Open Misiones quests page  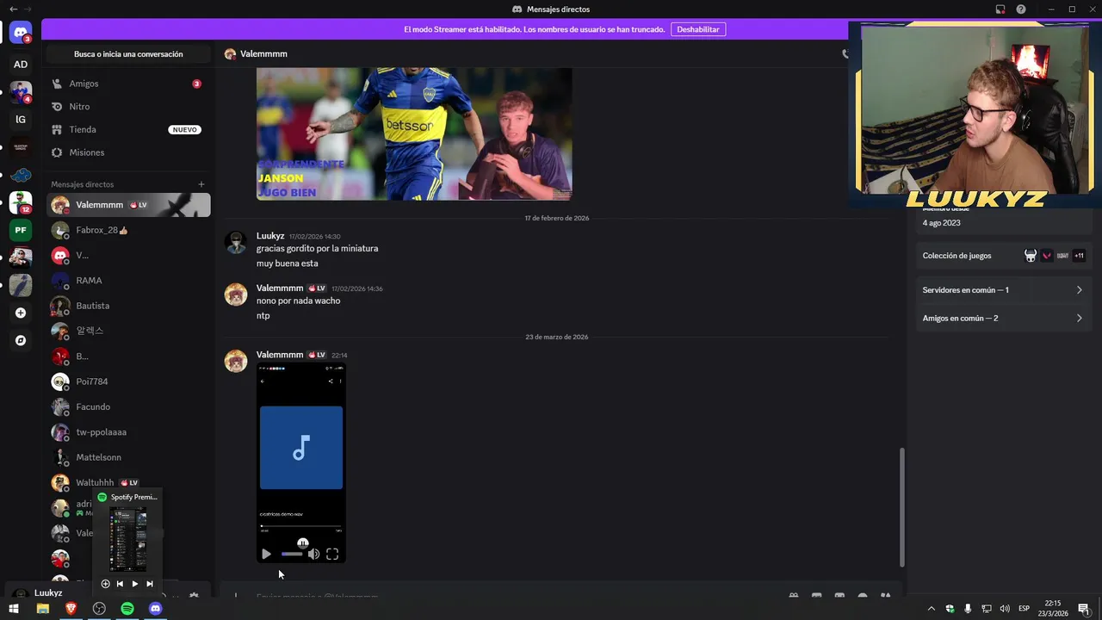pos(127,152)
